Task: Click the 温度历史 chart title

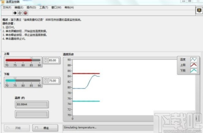Action: [x=69, y=54]
